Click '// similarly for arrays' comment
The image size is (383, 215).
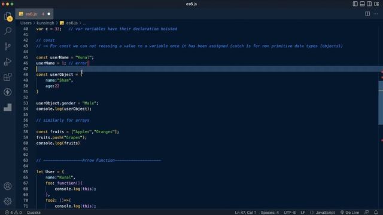coord(63,120)
